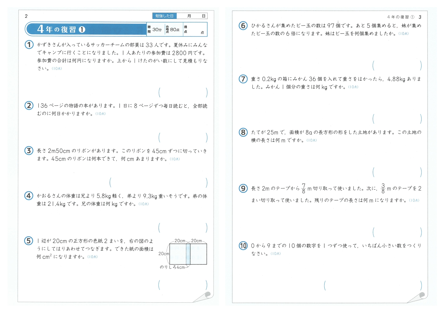
Task: Click the circled number 2 question marker
Action: (29, 106)
